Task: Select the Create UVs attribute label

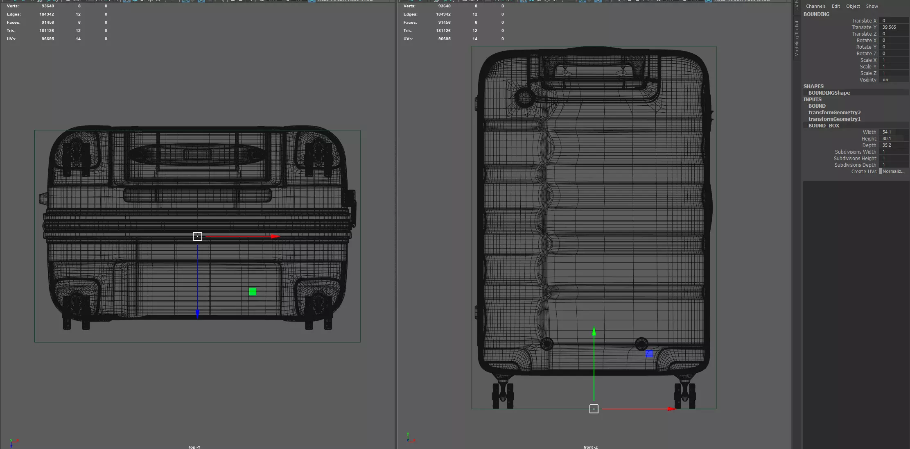Action: pos(864,171)
